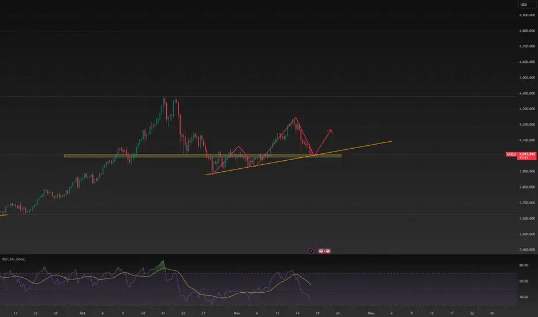Click the Nov label on time axis
The width and height of the screenshot is (538, 317).
(237, 313)
